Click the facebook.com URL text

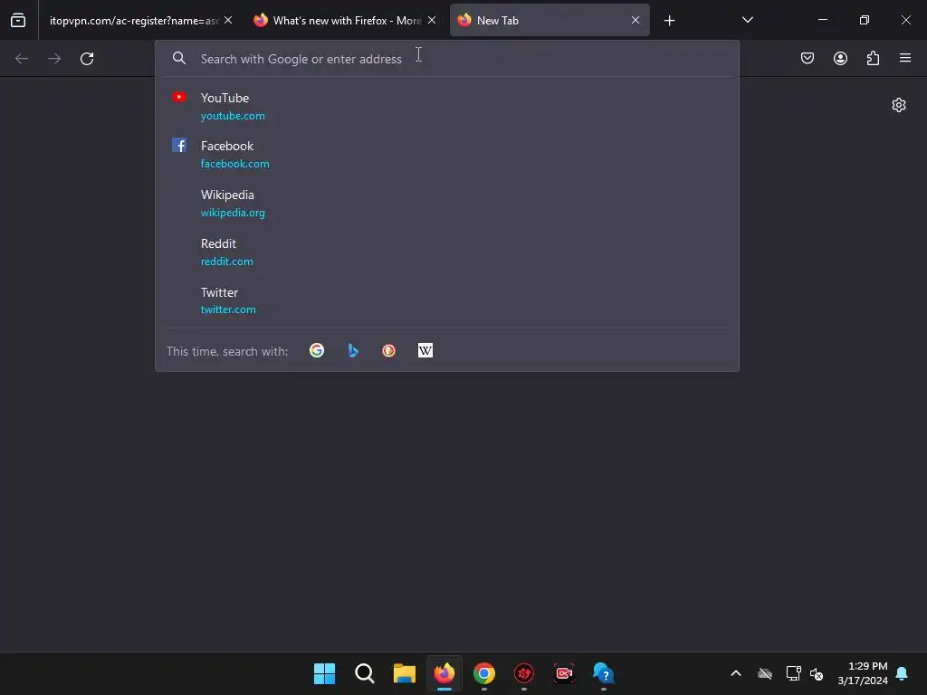(234, 164)
